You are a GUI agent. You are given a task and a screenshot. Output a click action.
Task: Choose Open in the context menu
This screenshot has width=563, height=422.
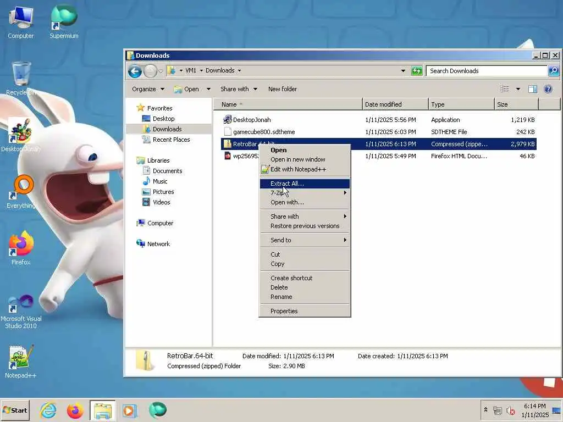(x=305, y=150)
